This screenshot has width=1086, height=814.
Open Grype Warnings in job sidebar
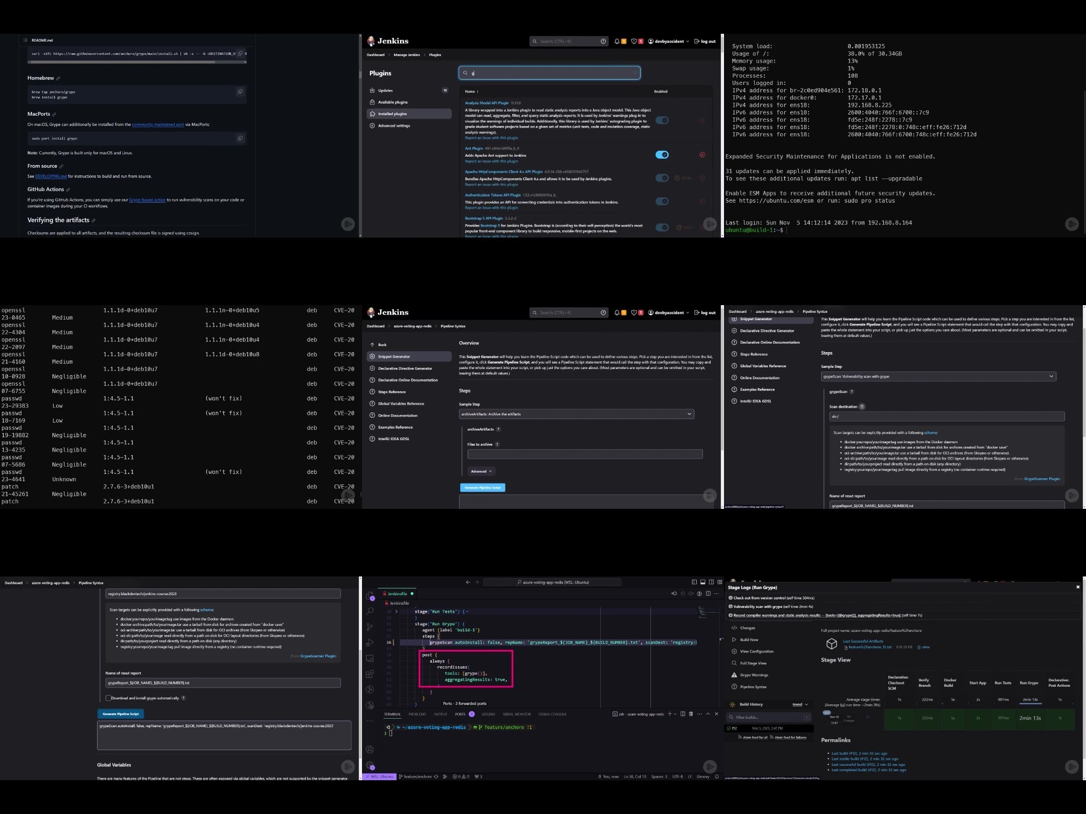754,675
